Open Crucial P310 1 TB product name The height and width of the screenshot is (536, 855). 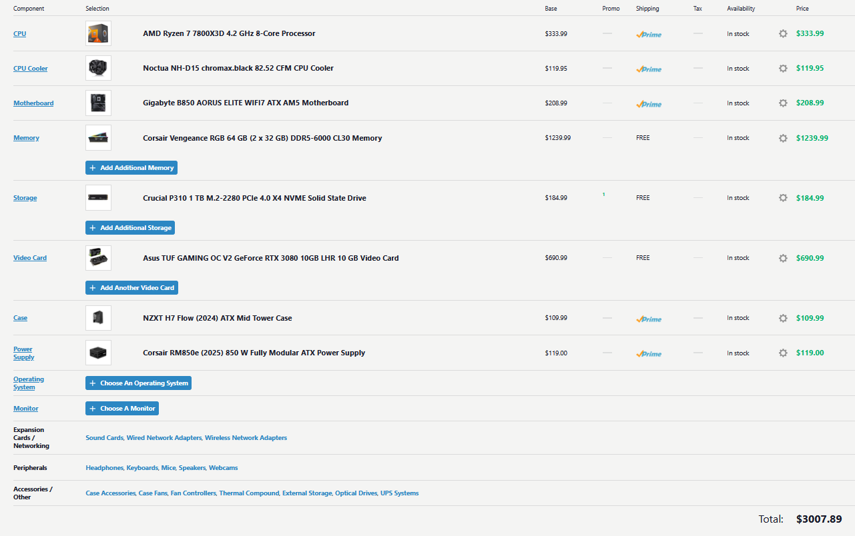coord(254,198)
